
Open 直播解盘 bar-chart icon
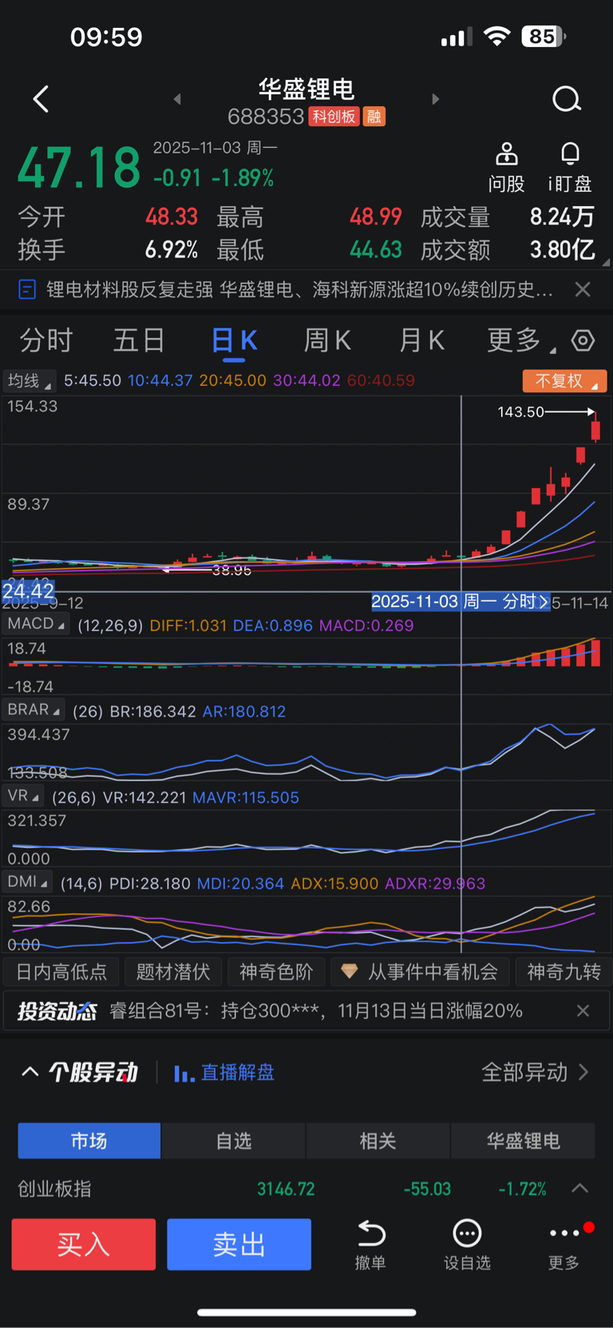pyautogui.click(x=184, y=1073)
